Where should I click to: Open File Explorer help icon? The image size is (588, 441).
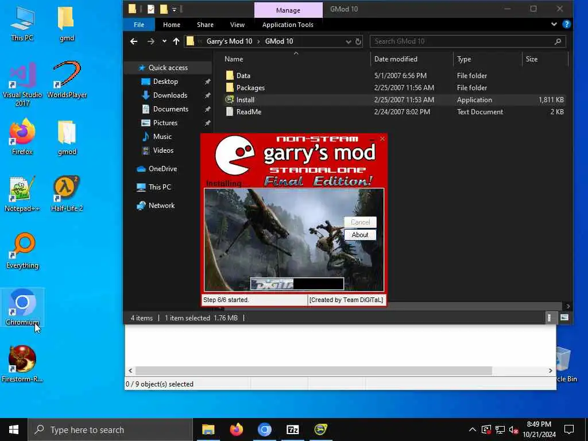[566, 24]
